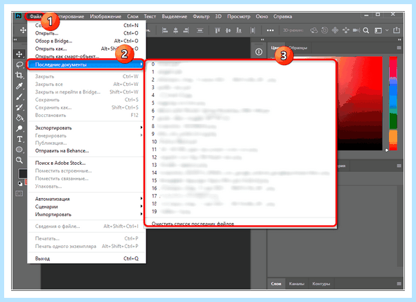Open the Layers panel flyout menu
This screenshot has width=416, height=302.
pos(399,284)
